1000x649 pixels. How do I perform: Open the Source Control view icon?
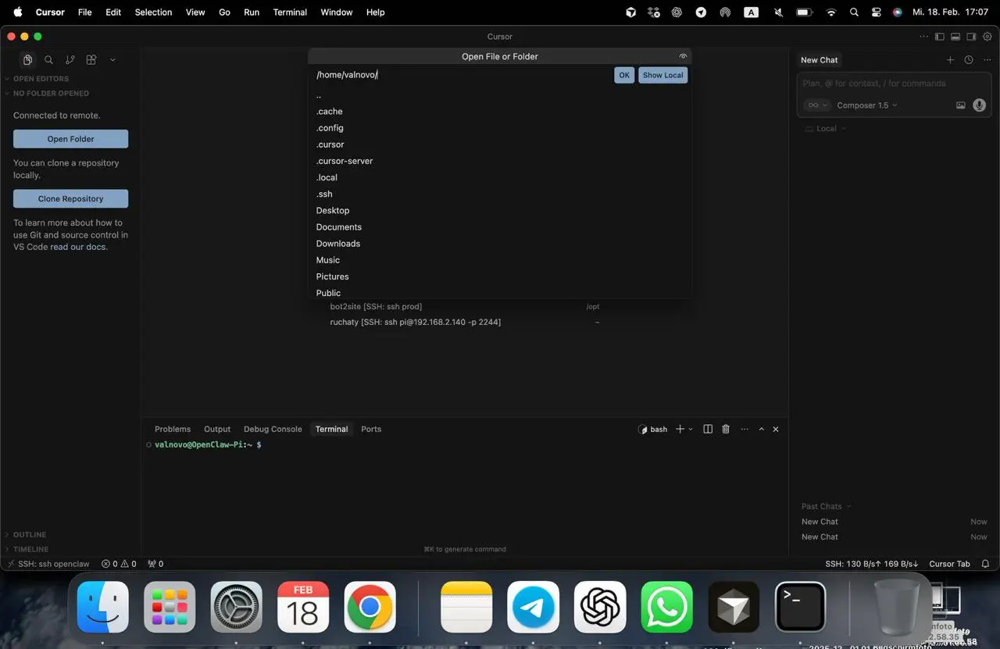[x=70, y=60]
